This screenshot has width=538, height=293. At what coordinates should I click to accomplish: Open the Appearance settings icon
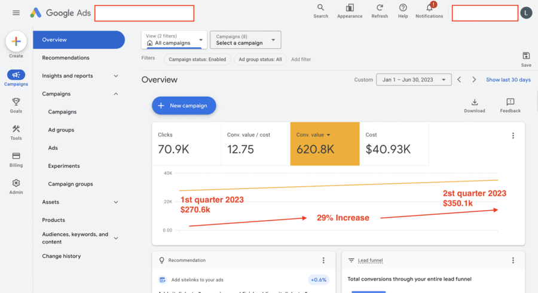point(350,8)
